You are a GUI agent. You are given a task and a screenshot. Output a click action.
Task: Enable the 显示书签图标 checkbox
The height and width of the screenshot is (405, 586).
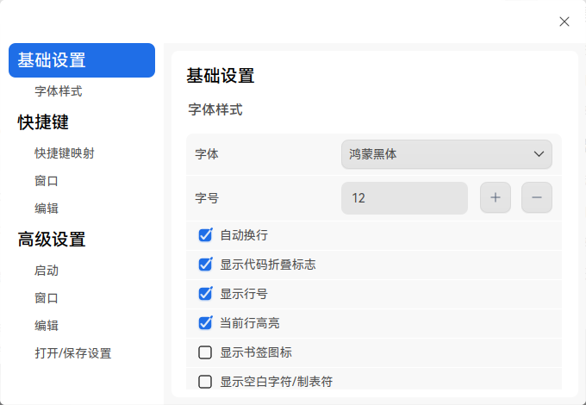(x=205, y=352)
